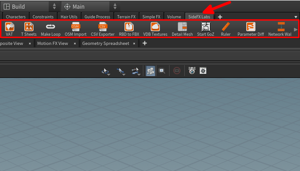Open the Main radial menu selector
This screenshot has height=171, width=300.
85,7
